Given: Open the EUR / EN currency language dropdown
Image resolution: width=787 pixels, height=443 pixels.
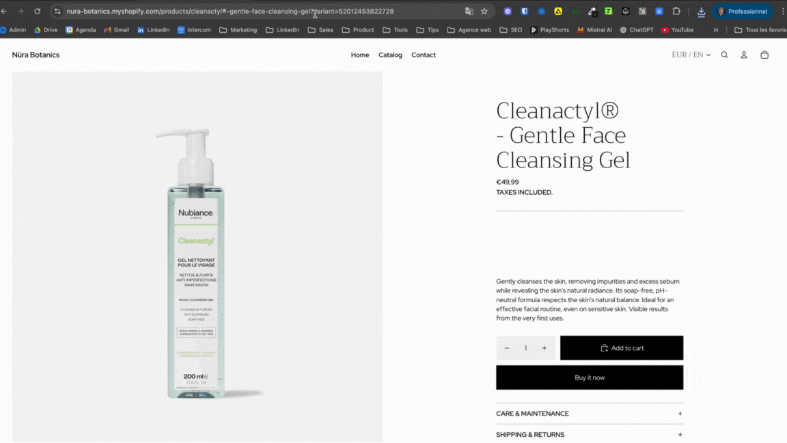Looking at the screenshot, I should pos(691,55).
